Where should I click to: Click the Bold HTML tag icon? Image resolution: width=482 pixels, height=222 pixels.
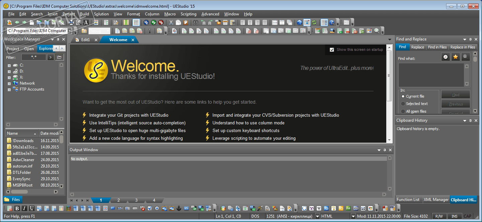(x=17, y=208)
